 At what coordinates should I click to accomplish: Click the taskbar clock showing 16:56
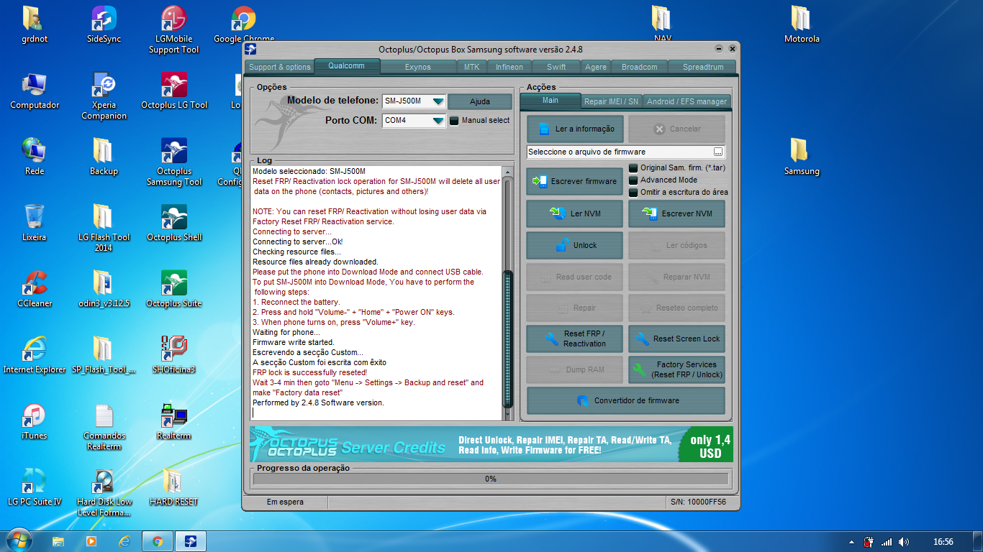[x=943, y=542]
